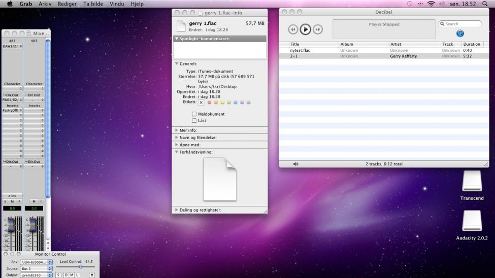Clear label with the X Etikett button
The height and width of the screenshot is (278, 495).
click(201, 102)
